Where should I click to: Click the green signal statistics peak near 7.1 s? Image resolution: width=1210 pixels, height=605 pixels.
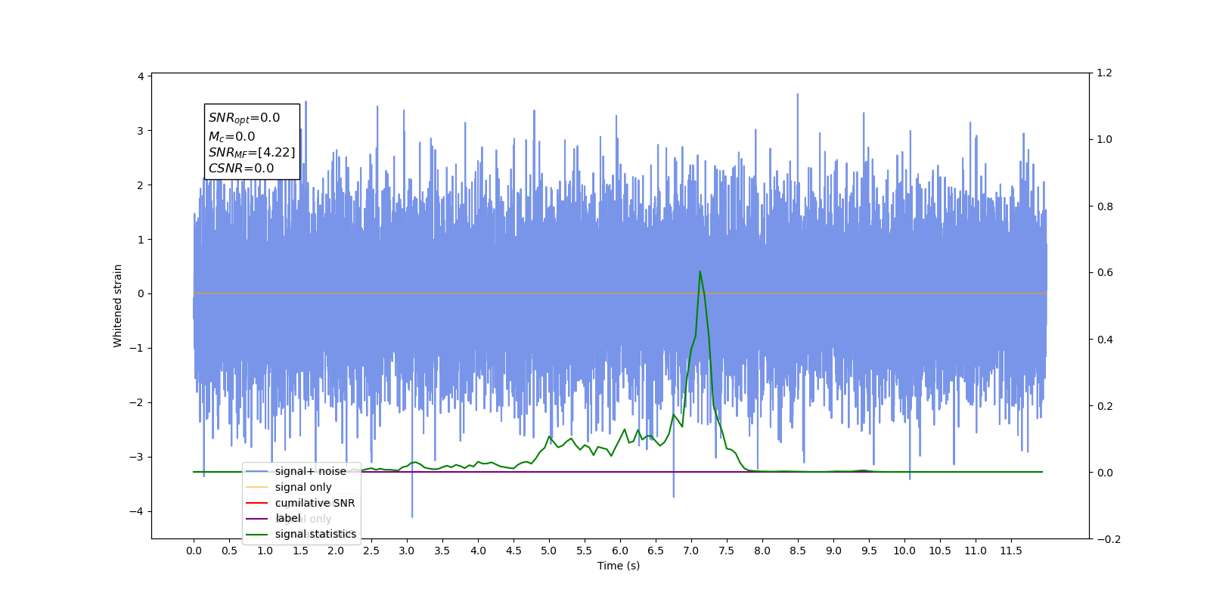(700, 271)
